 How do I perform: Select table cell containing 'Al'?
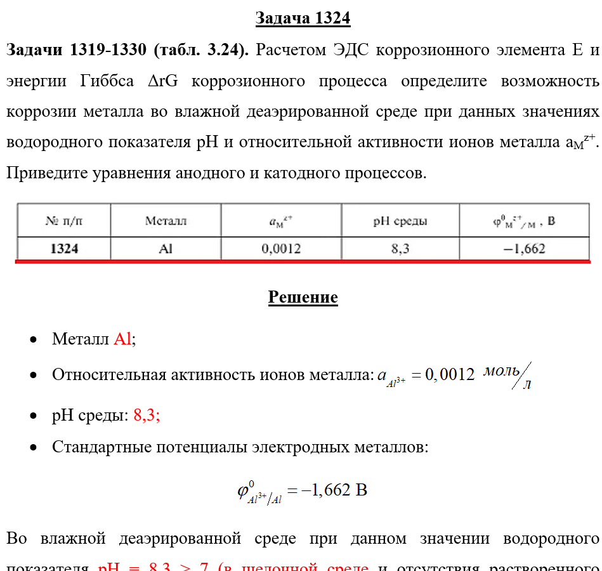(166, 249)
